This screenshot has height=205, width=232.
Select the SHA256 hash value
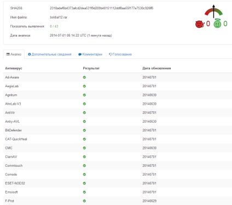click(102, 8)
